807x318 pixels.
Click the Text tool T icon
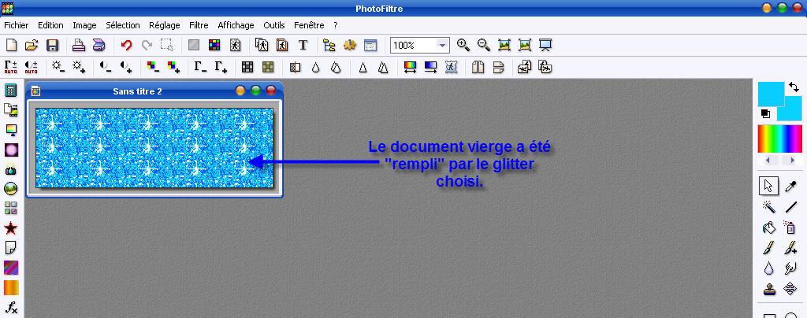[x=303, y=46]
